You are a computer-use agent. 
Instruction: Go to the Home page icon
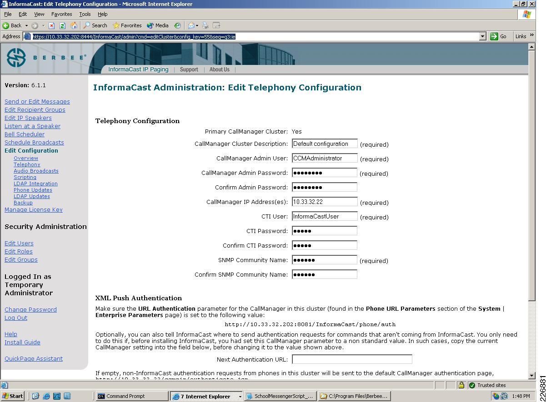coord(74,25)
